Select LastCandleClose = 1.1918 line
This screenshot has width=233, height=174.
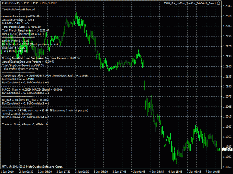pos(18,79)
